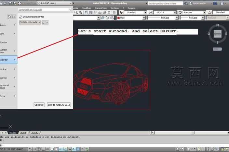The height and width of the screenshot is (152, 229).
Task: Toggle Object Snap in status bar
Action: tap(52, 149)
